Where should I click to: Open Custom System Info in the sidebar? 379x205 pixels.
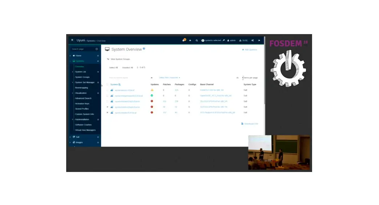[x=84, y=114]
